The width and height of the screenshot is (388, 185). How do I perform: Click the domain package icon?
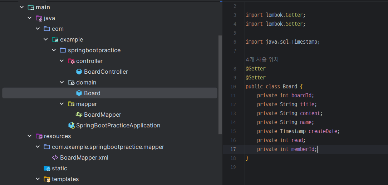click(71, 82)
